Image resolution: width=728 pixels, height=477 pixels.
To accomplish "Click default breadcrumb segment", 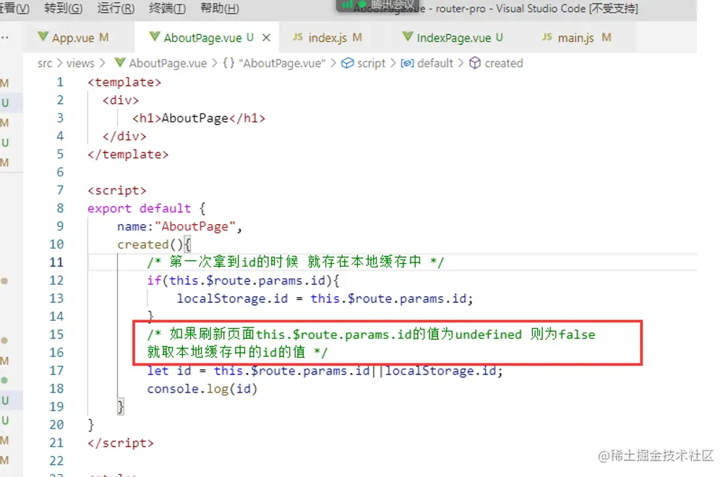I will (435, 63).
